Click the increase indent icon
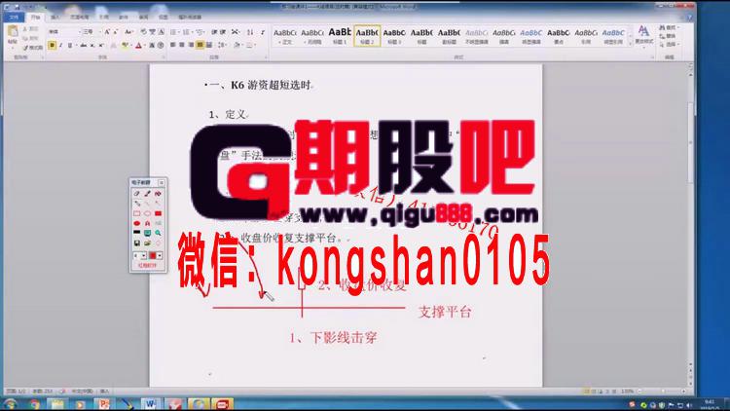 (223, 32)
